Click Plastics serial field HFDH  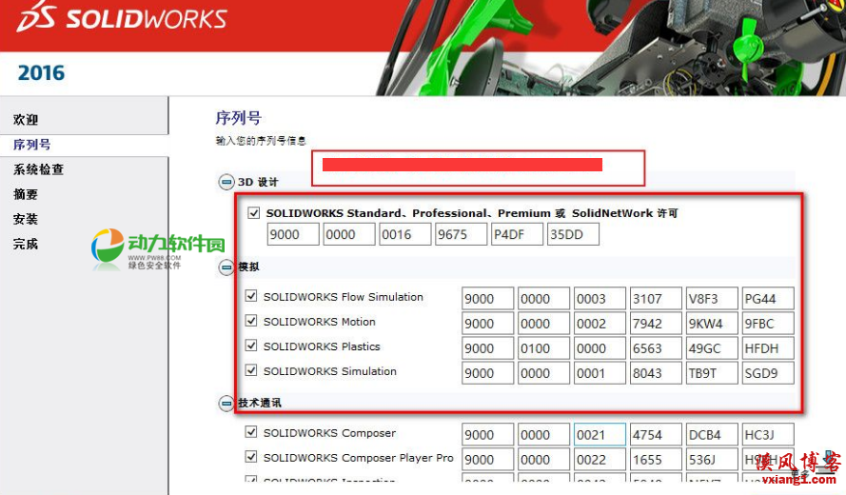tap(768, 348)
